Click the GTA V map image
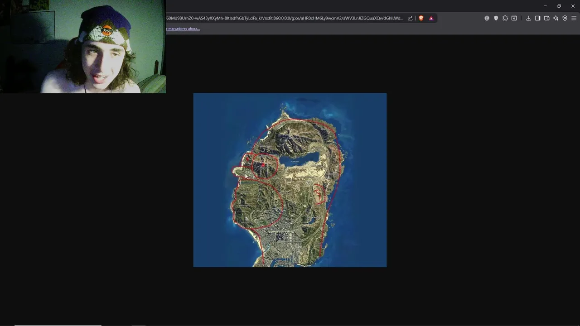The height and width of the screenshot is (326, 580). point(290,180)
